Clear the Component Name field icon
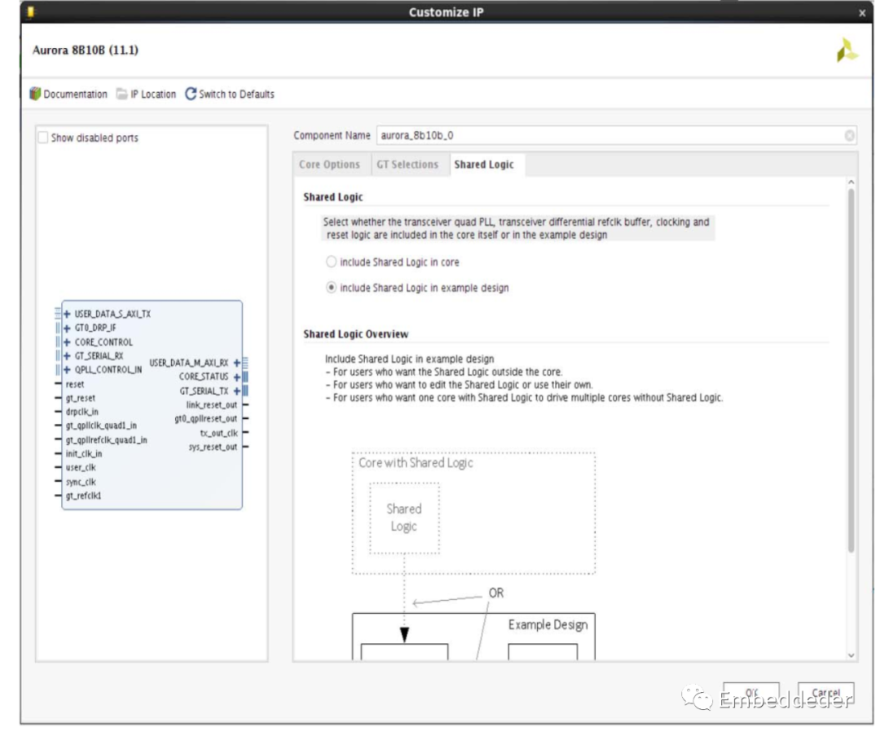The height and width of the screenshot is (736, 880). coord(849,135)
